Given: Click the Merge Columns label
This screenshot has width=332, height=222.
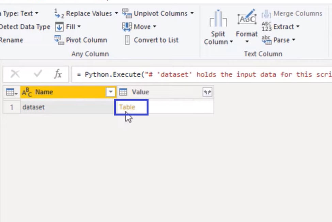Looking at the screenshot, I should pyautogui.click(x=298, y=14).
